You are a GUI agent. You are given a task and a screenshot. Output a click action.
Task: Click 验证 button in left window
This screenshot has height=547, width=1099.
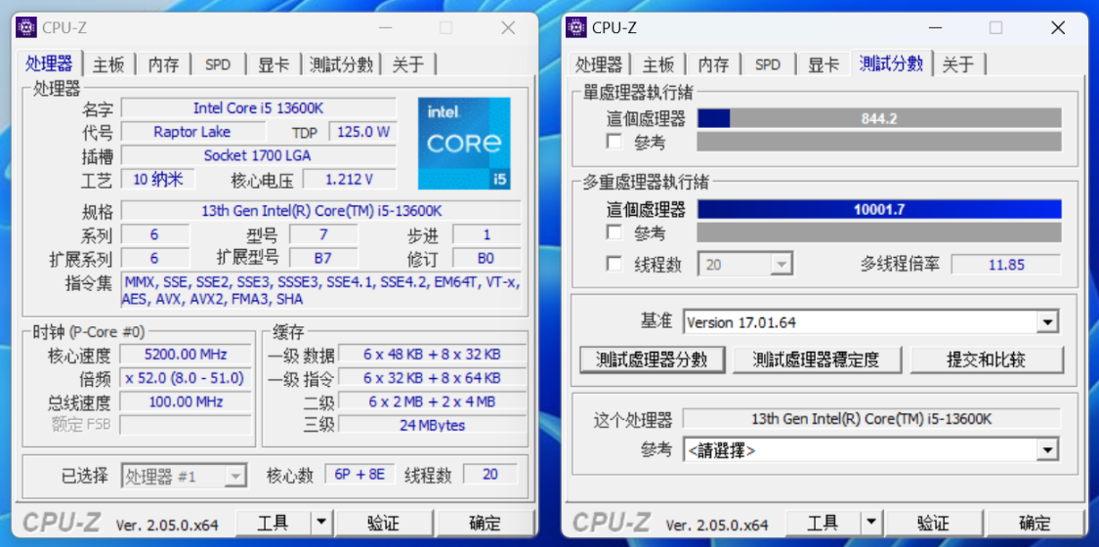pyautogui.click(x=383, y=522)
